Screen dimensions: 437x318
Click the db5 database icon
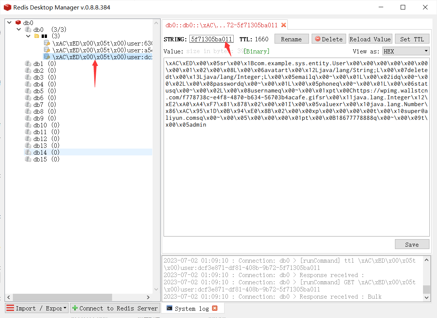pos(28,91)
